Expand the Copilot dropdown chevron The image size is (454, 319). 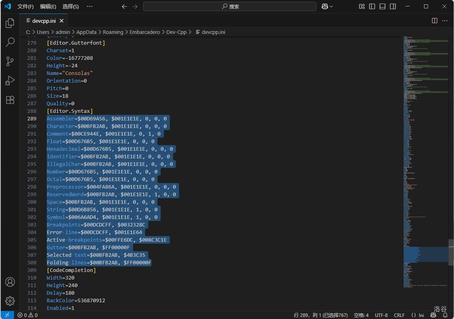coord(331,6)
